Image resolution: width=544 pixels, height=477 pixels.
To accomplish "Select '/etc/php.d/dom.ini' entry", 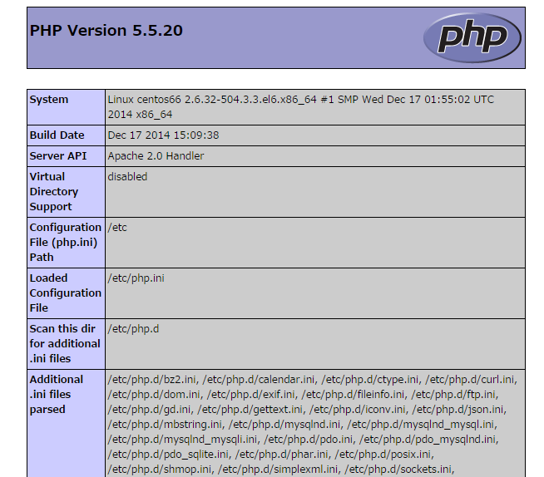I will tap(154, 395).
